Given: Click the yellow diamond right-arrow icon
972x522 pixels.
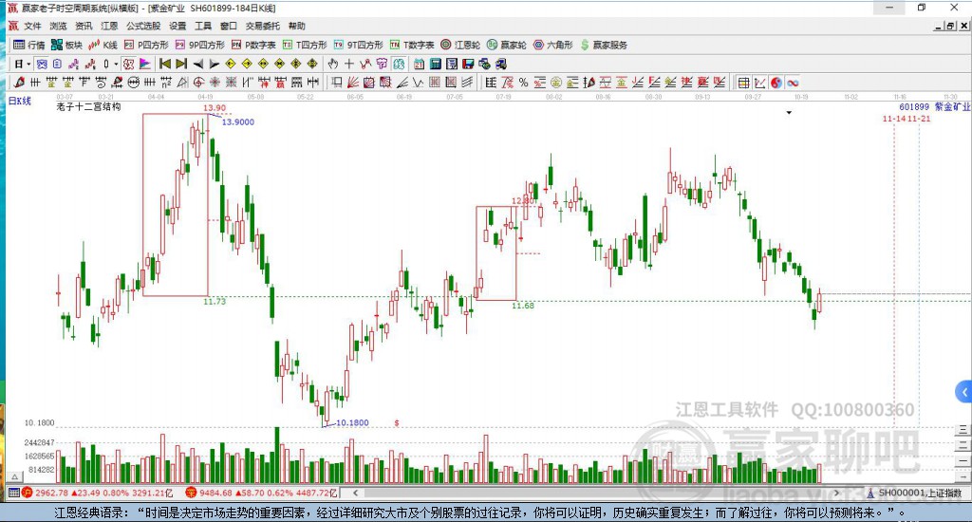Looking at the screenshot, I should pos(247,64).
